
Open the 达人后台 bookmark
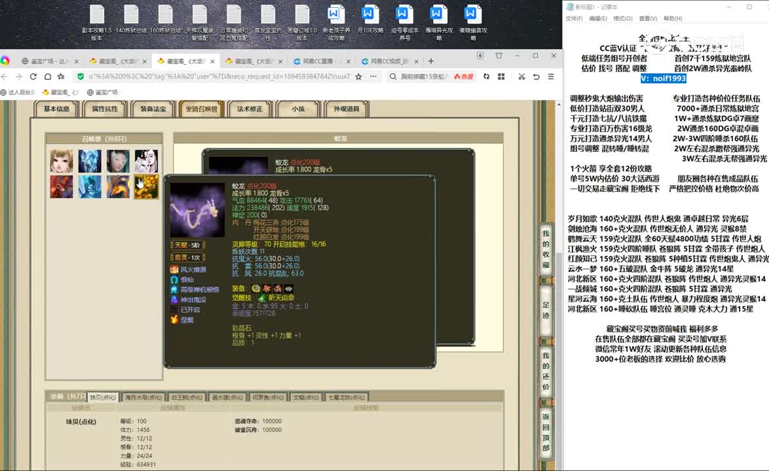[x=18, y=92]
